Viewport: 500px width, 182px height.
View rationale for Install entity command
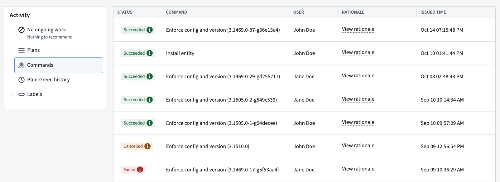pyautogui.click(x=358, y=52)
